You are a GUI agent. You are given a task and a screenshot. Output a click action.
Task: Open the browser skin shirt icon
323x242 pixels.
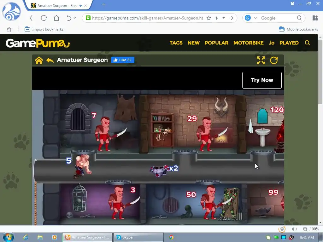tap(292, 3)
